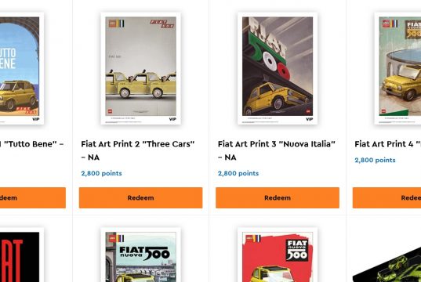Open the teal Fiat nuova 500 poster
The height and width of the screenshot is (282, 421).
140,255
